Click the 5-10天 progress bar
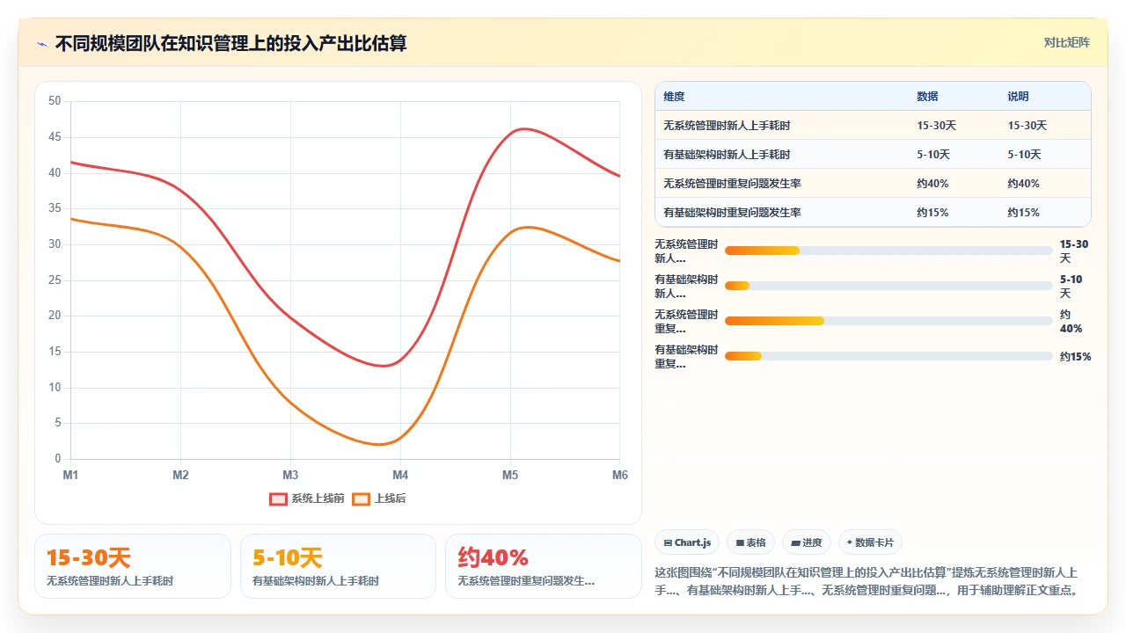1126x633 pixels. 888,286
